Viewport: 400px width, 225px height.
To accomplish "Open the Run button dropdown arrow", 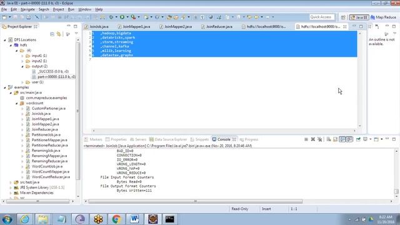I will (x=127, y=17).
